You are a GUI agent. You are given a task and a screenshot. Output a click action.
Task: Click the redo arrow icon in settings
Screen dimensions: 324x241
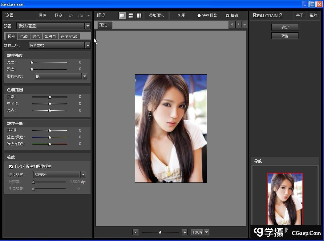(80, 15)
